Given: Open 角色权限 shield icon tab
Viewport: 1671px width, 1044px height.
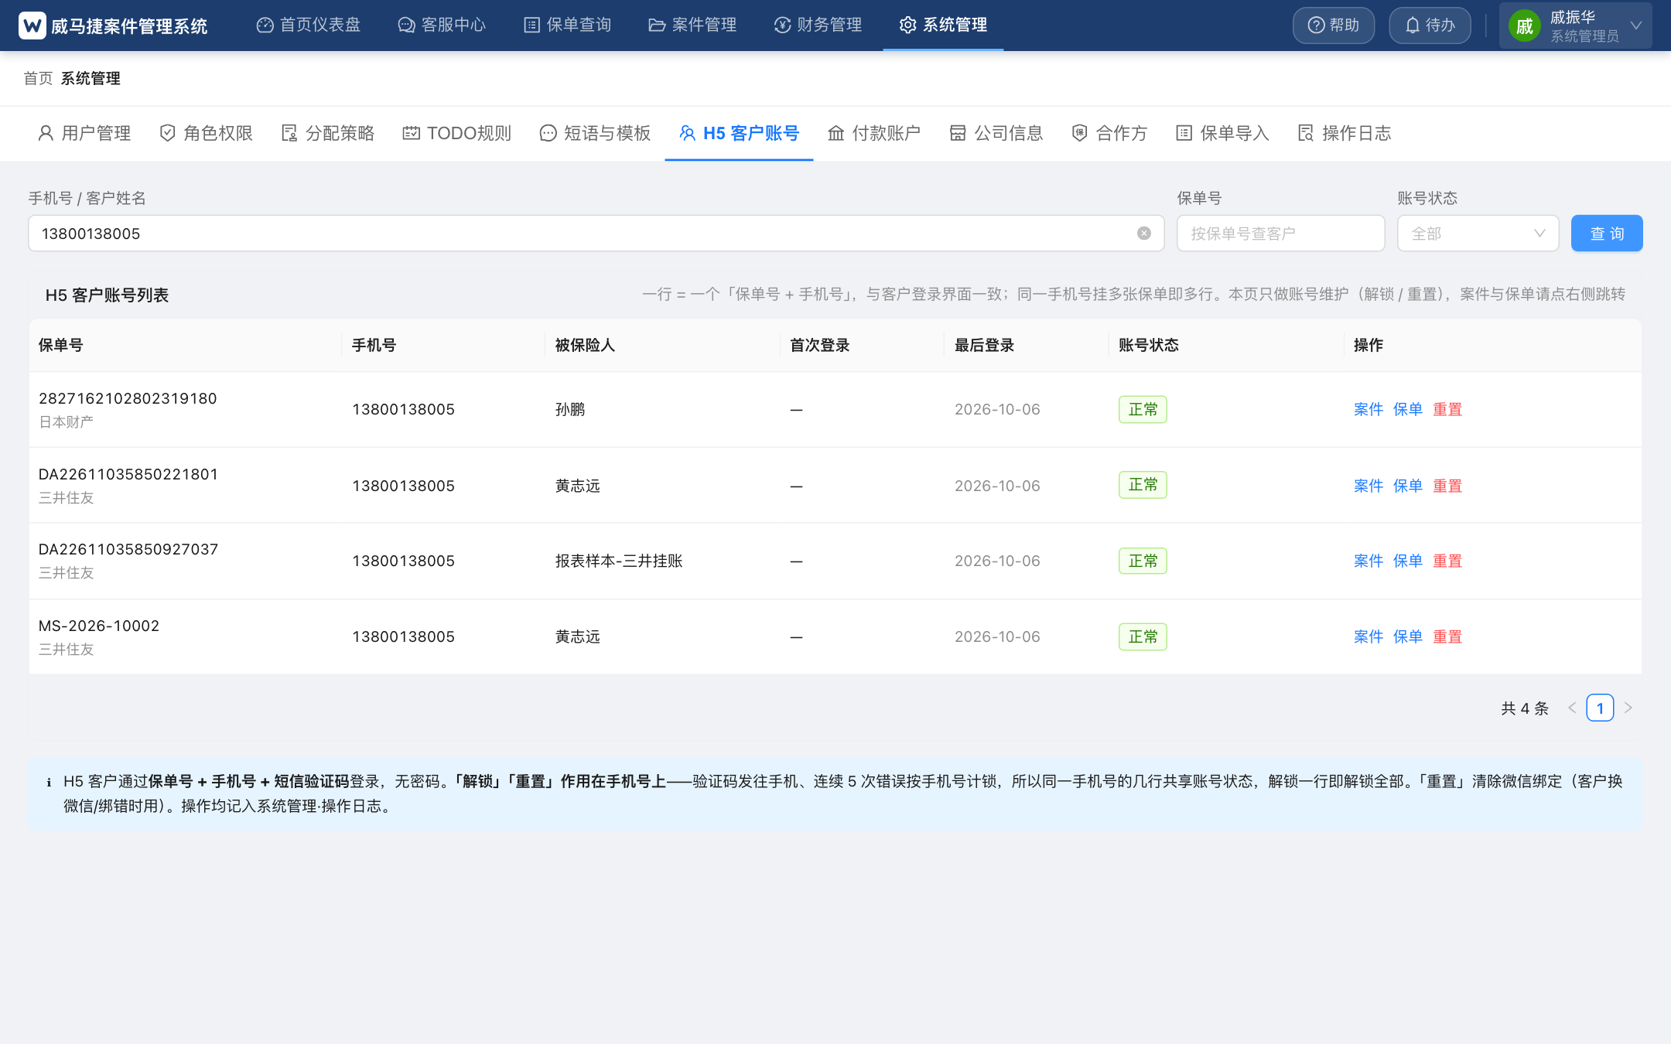Looking at the screenshot, I should click(167, 133).
